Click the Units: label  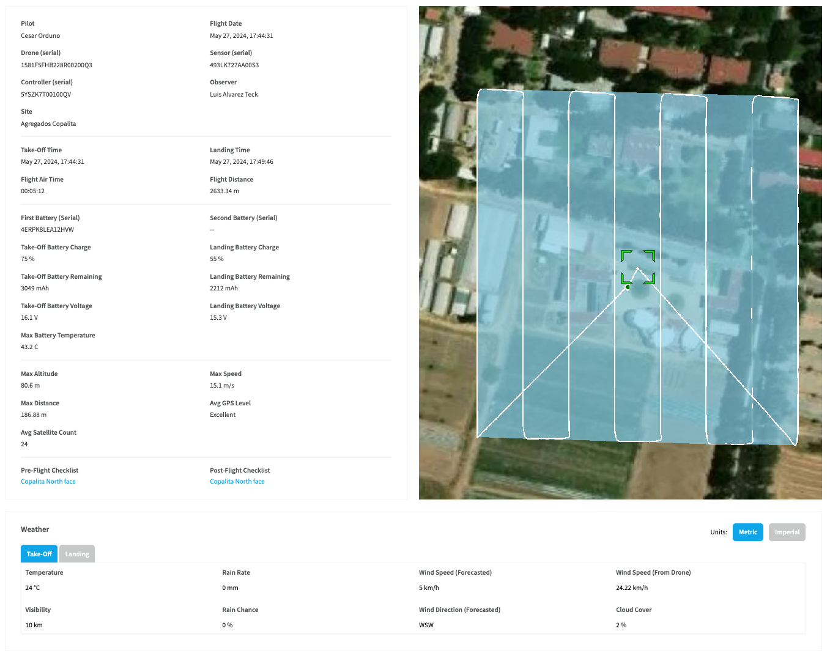[719, 533]
